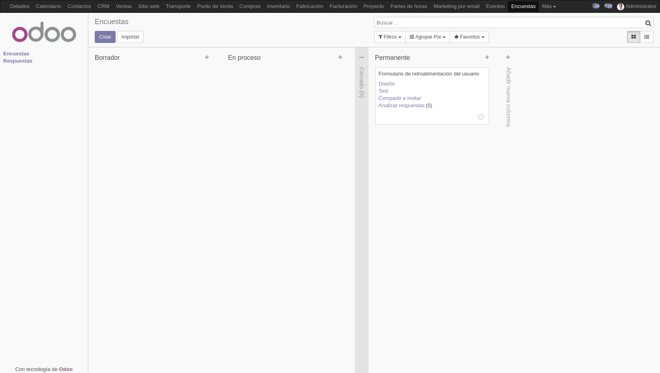Image resolution: width=660 pixels, height=373 pixels.
Task: Open the Más menu in top bar
Action: click(x=549, y=6)
